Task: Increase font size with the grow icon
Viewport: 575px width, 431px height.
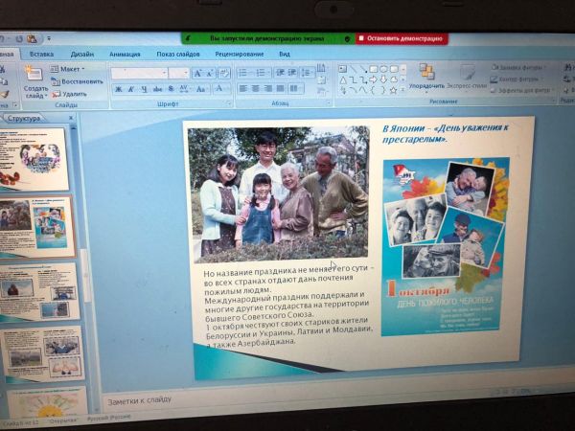Action: coord(198,73)
